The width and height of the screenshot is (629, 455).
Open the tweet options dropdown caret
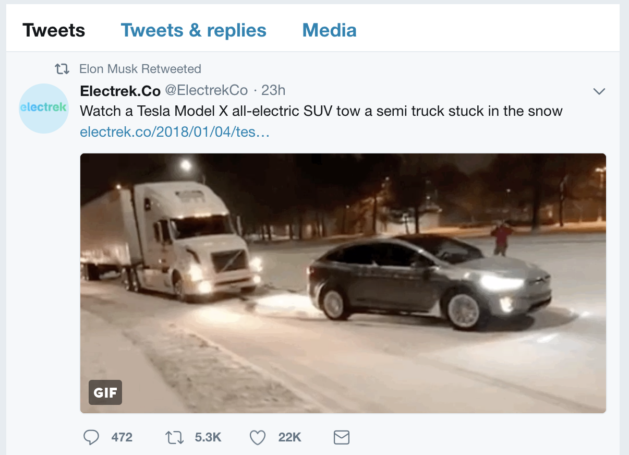[599, 92]
